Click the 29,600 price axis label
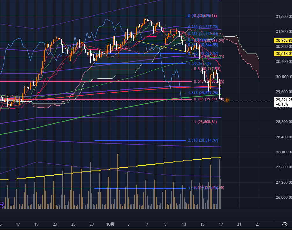Image resolution: width=292 pixels, height=230 pixels. coord(284,92)
